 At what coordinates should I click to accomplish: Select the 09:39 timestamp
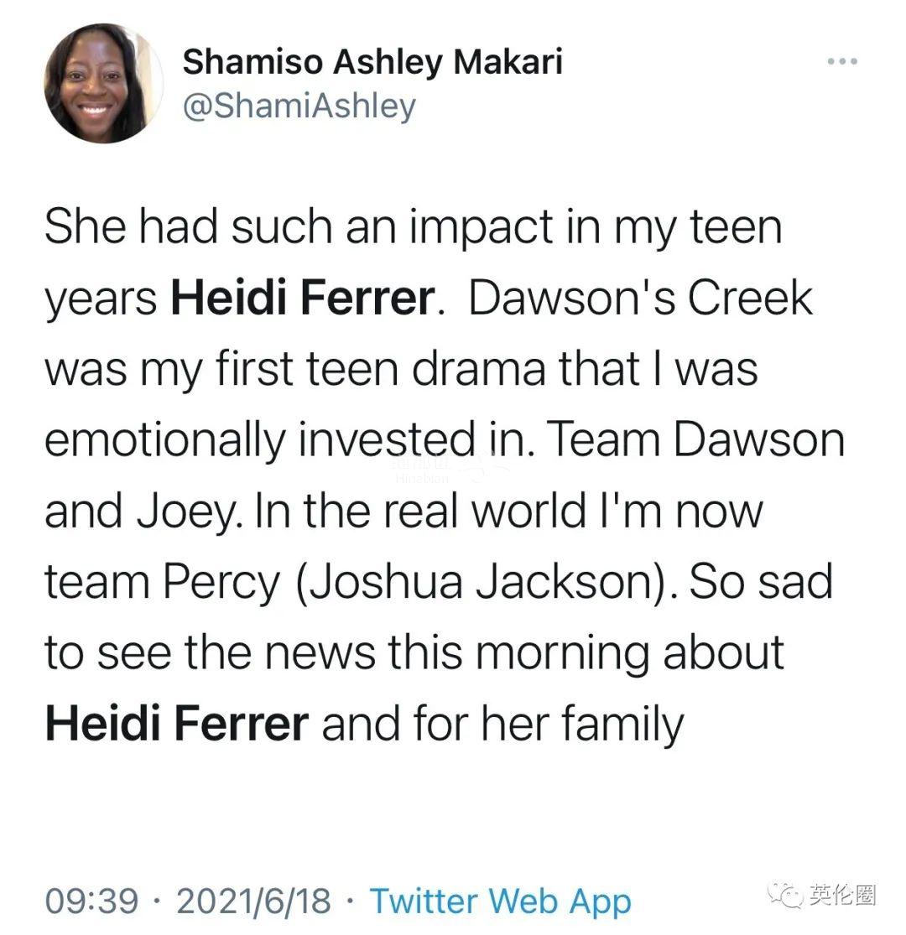click(x=91, y=901)
